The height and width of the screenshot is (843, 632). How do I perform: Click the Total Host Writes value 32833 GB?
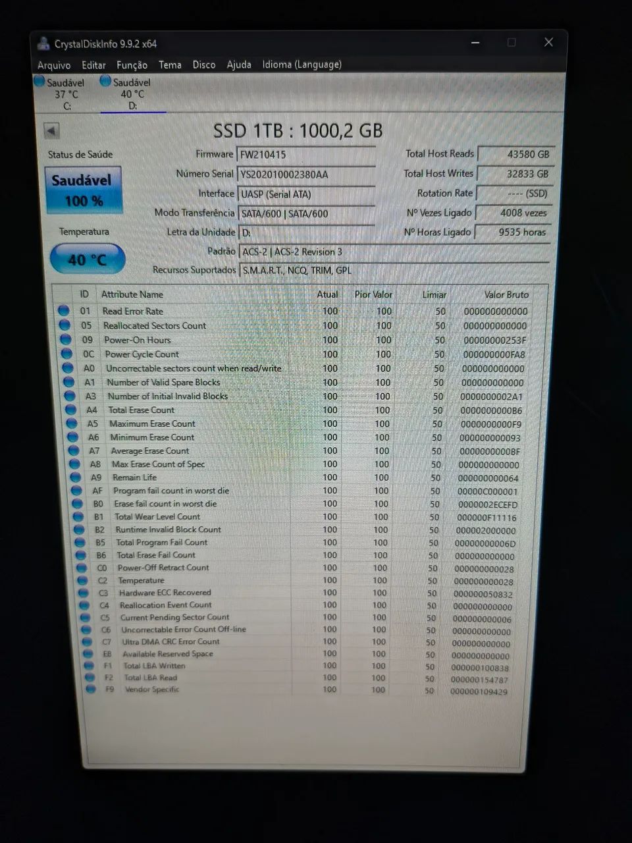(515, 174)
